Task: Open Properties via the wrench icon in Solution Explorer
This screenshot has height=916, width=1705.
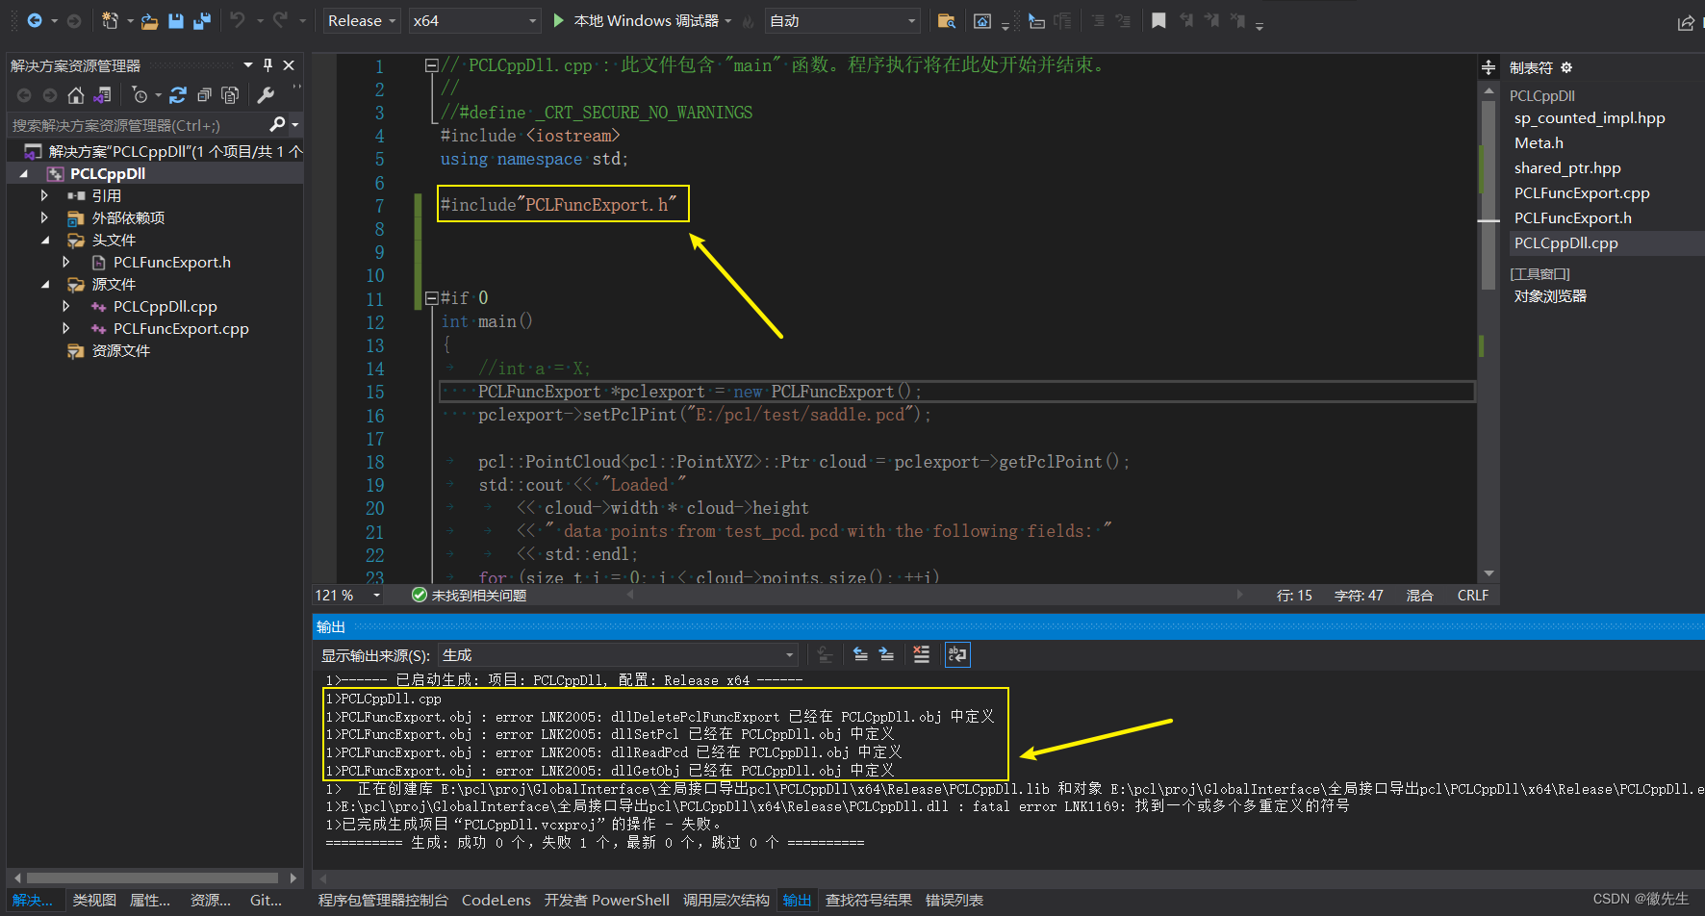Action: 266,94
